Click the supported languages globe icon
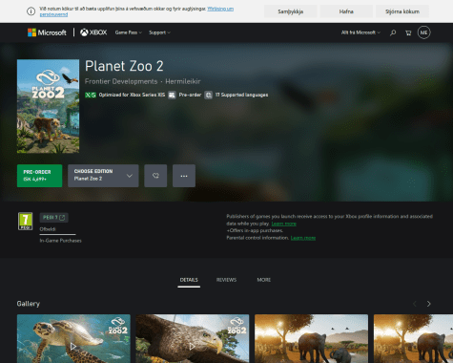 coord(208,95)
